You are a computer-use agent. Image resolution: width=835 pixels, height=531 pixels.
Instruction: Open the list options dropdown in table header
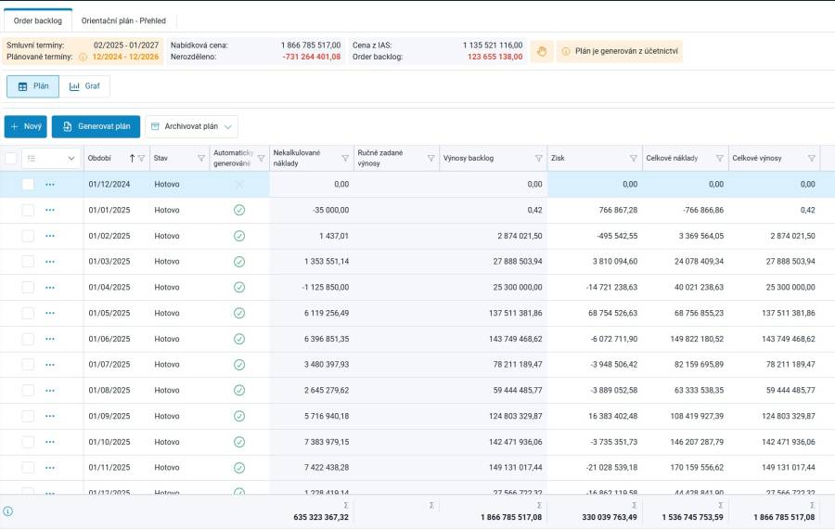pyautogui.click(x=51, y=158)
